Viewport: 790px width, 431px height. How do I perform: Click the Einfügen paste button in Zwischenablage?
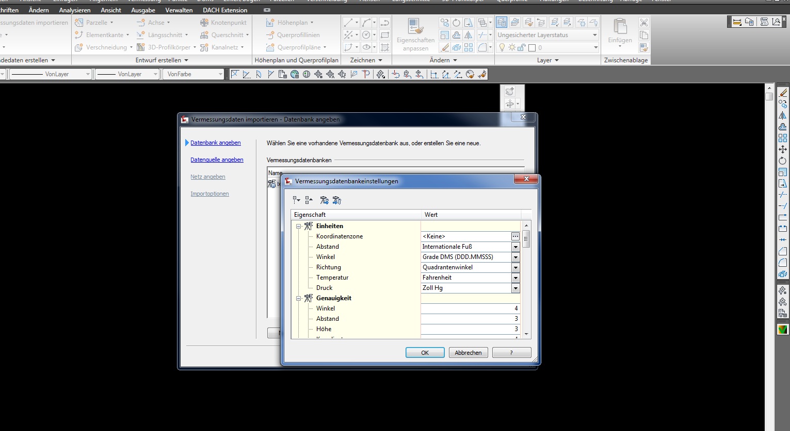(x=620, y=32)
